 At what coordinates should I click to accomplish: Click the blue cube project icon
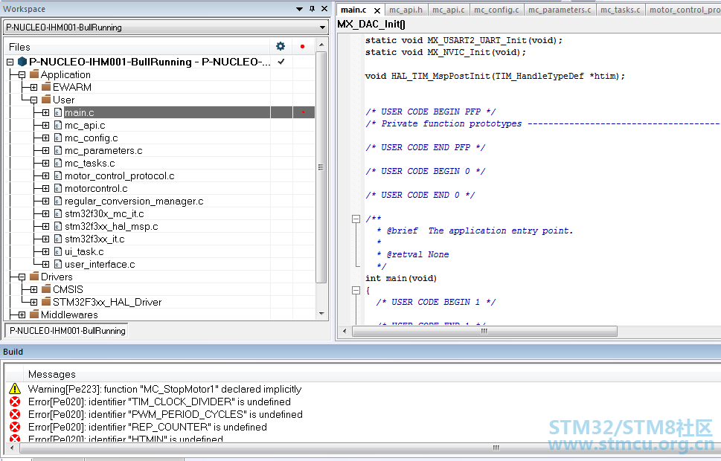(x=22, y=62)
